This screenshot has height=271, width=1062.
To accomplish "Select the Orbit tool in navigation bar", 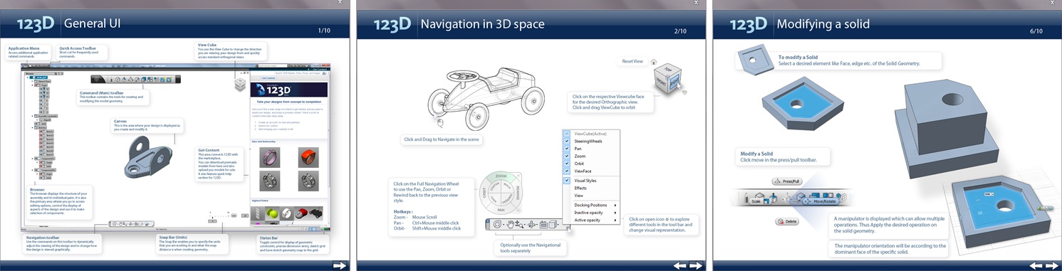I will [x=531, y=224].
